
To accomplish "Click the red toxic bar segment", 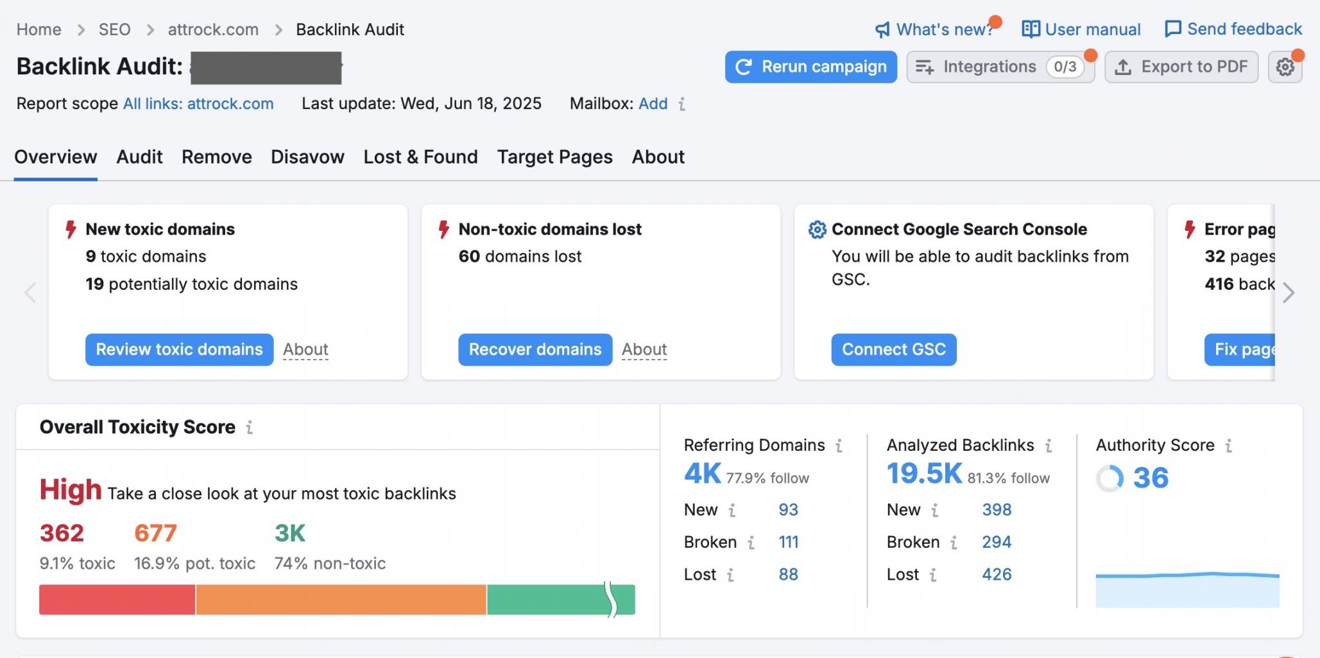I will [117, 600].
